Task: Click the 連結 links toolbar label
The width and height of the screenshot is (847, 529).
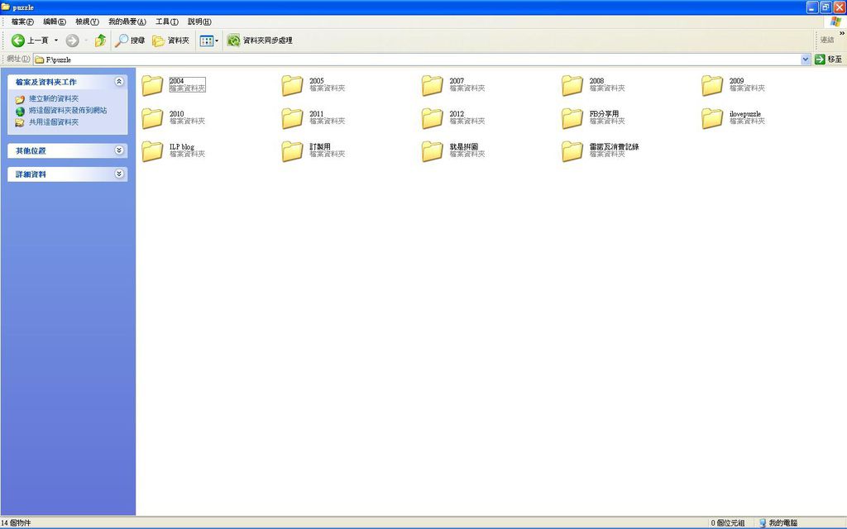Action: [x=827, y=40]
